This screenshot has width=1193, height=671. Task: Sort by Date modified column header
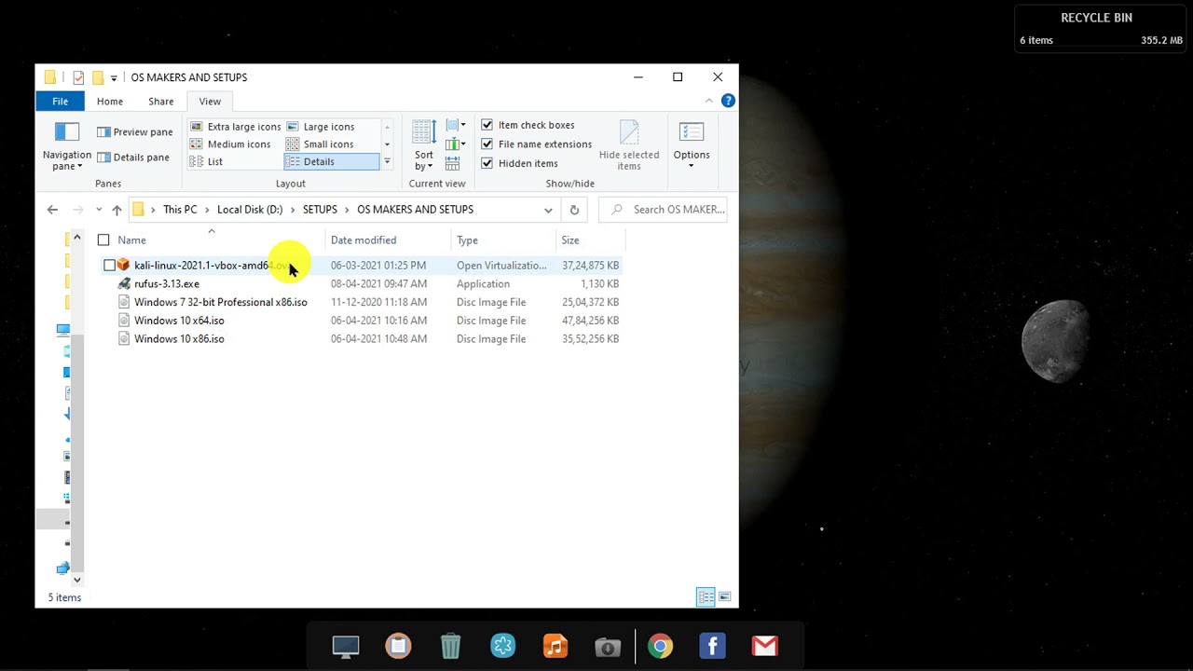pyautogui.click(x=388, y=240)
